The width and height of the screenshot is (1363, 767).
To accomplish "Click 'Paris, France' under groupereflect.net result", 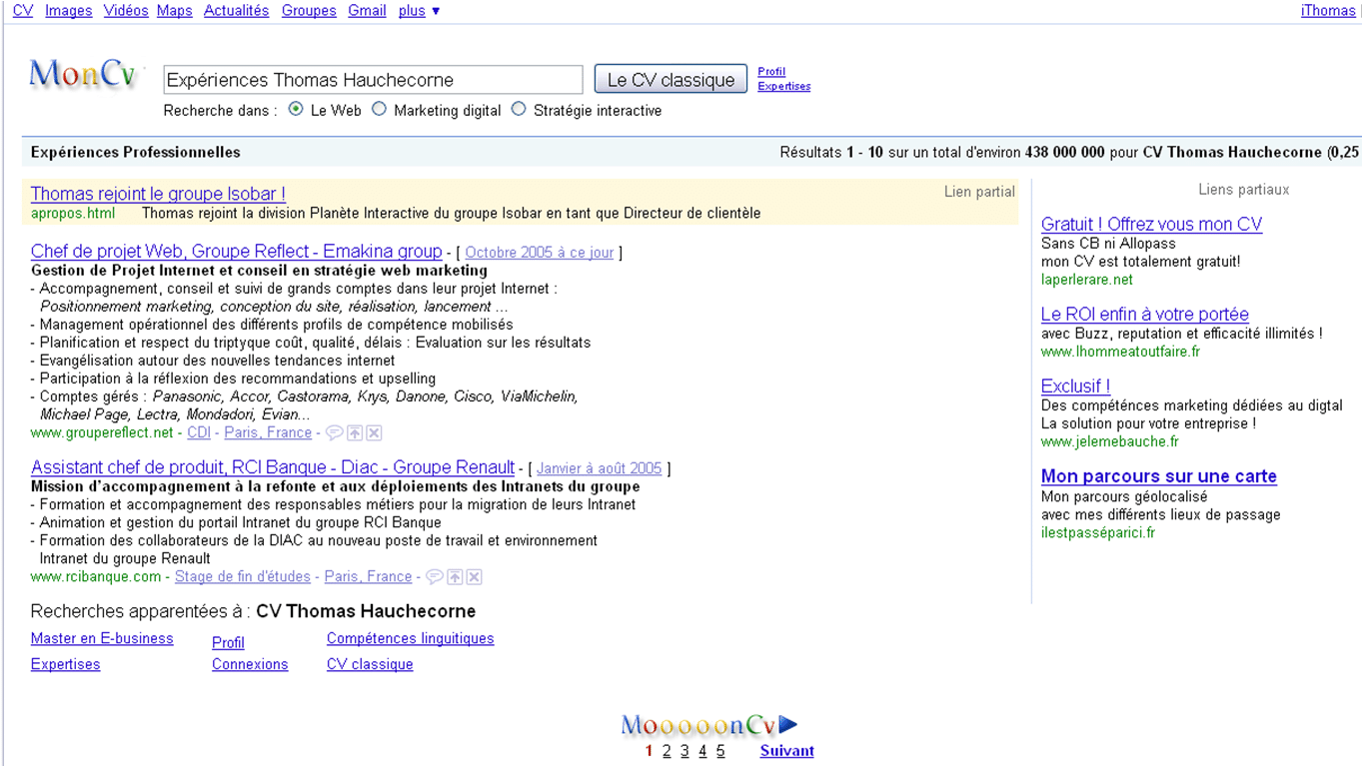I will click(268, 432).
